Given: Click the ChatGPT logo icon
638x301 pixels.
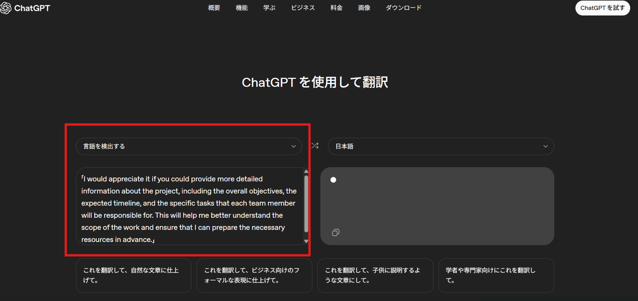Looking at the screenshot, I should pos(5,8).
